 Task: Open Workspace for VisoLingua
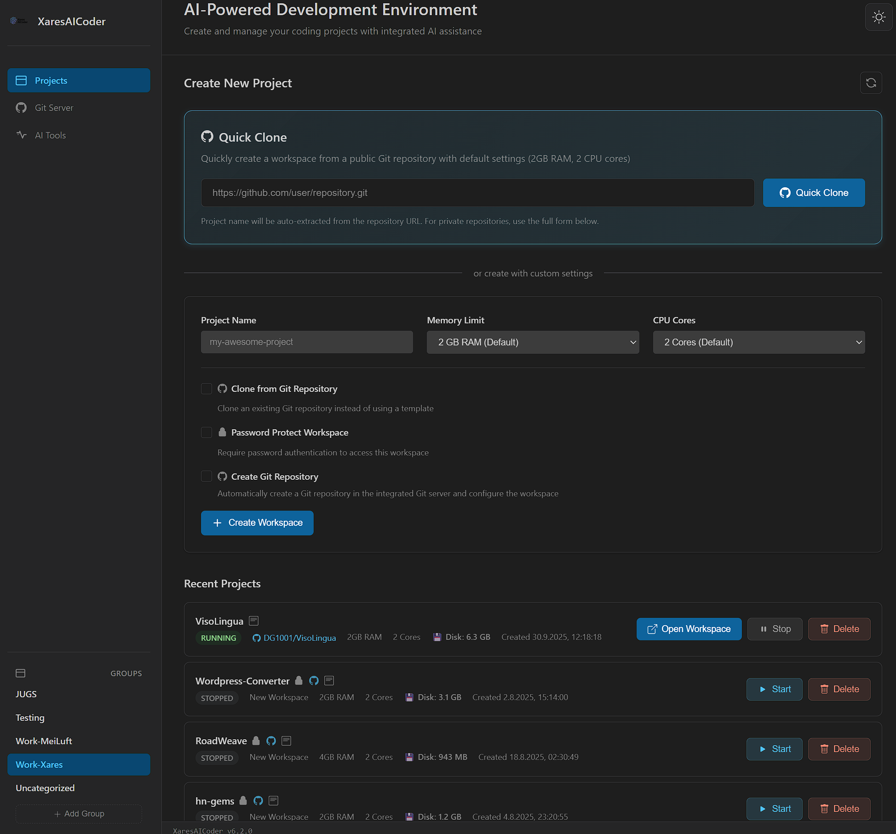pos(689,629)
